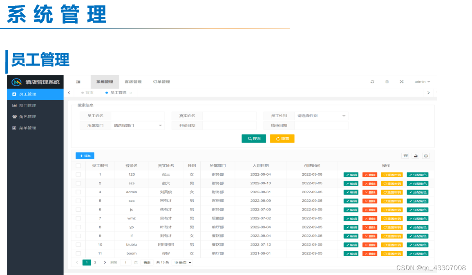Click 分配角色 for login name biubiu

pos(418,245)
